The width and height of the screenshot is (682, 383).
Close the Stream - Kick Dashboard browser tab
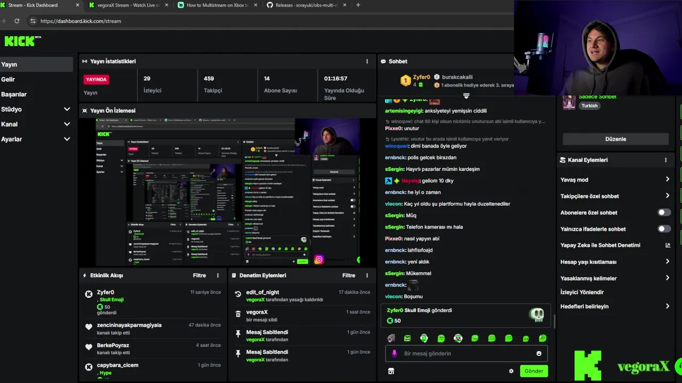(77, 5)
